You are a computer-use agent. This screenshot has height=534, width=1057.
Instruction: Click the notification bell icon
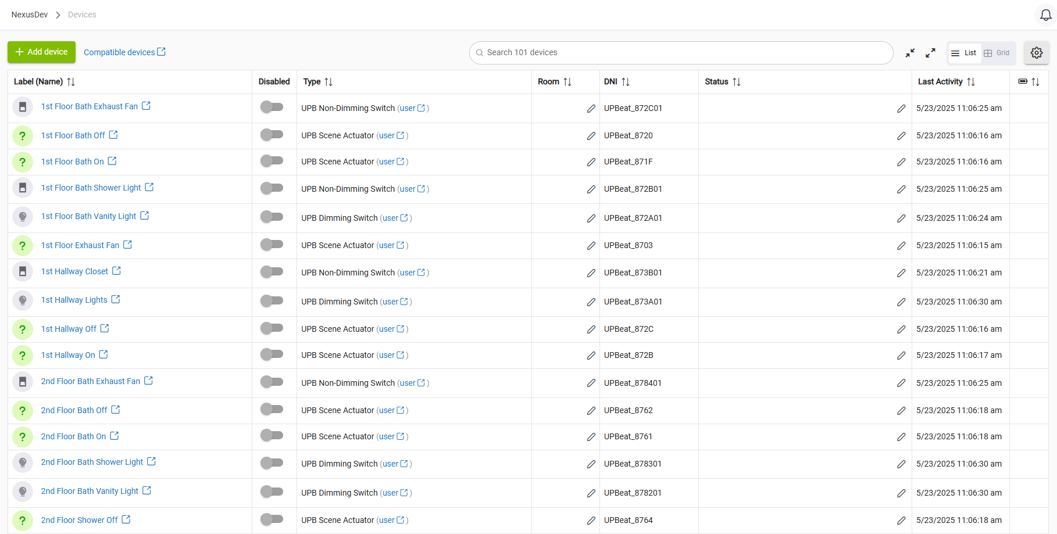pyautogui.click(x=1045, y=15)
